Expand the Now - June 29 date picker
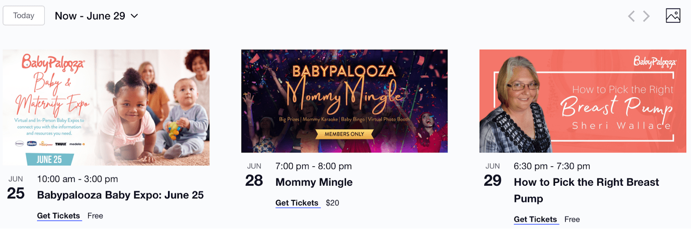 (96, 16)
